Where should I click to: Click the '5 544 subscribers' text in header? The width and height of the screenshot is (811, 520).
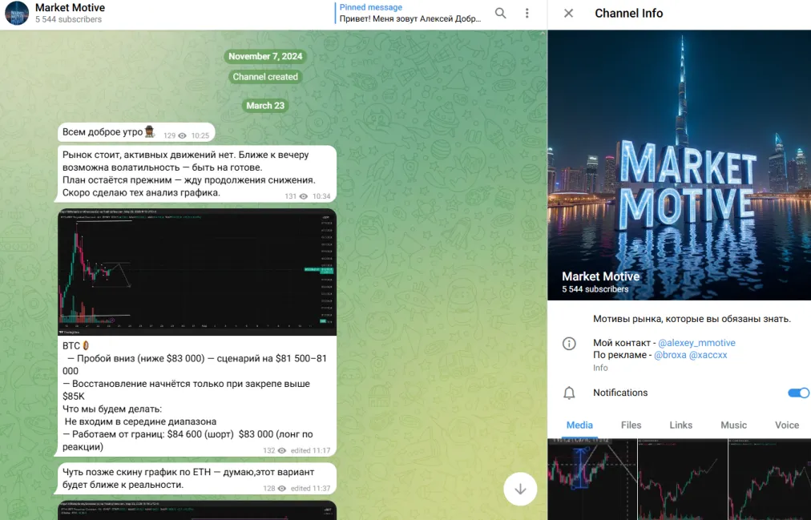[69, 20]
